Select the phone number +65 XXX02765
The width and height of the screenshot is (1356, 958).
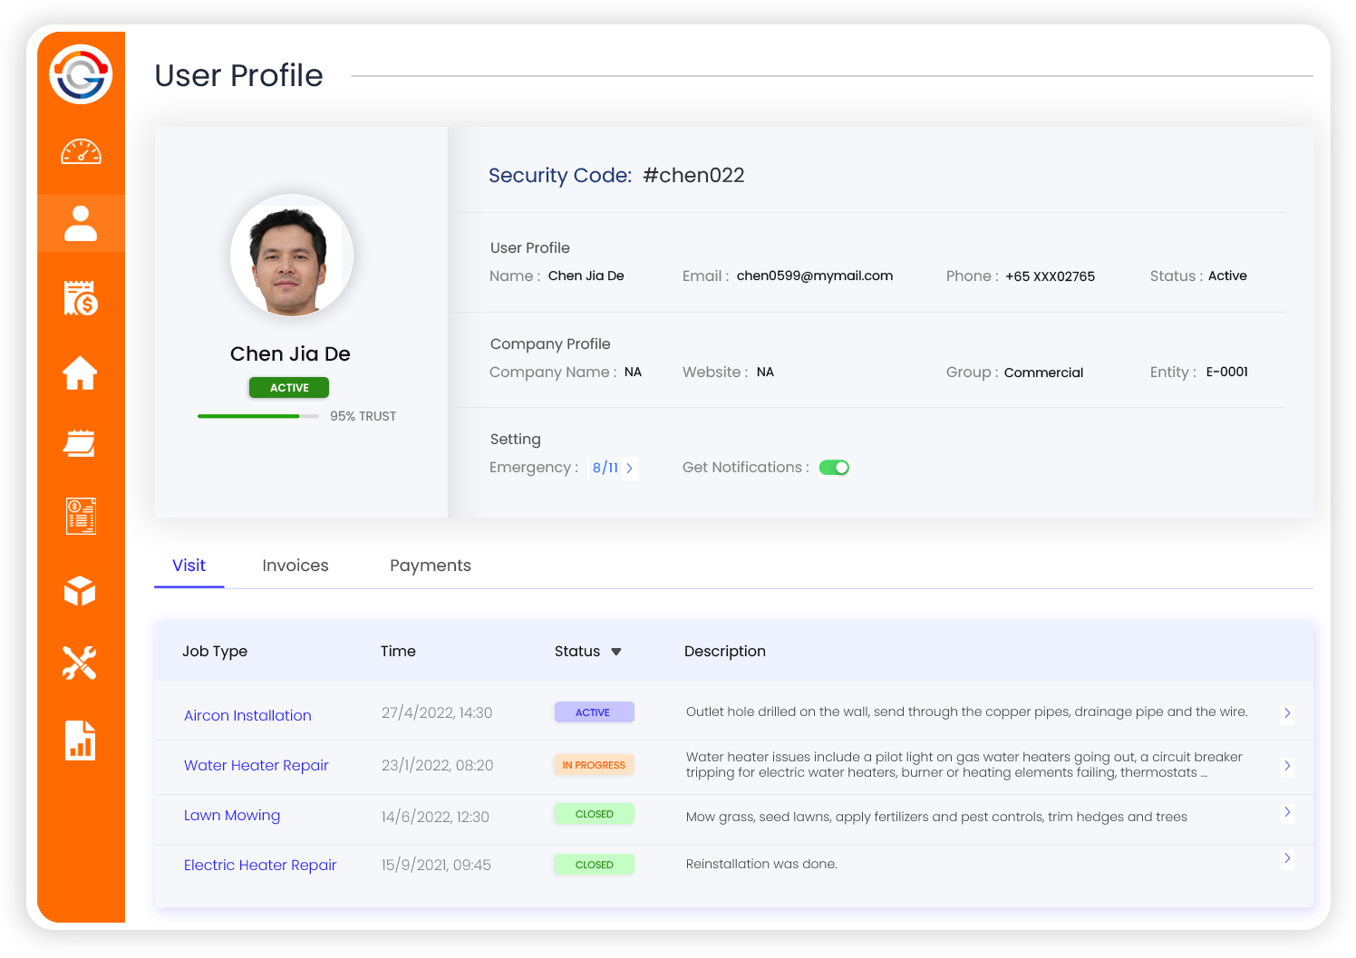(1050, 276)
